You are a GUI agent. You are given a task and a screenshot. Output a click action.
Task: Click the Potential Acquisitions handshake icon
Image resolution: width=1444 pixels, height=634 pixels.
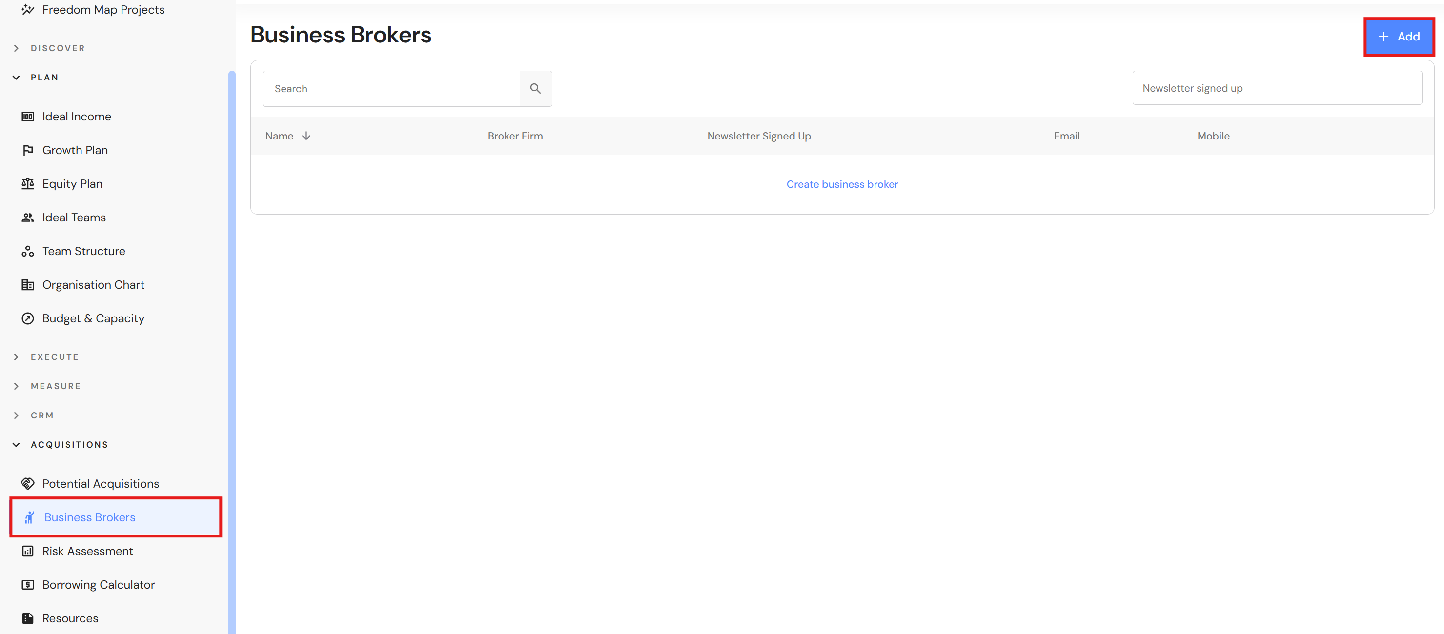tap(27, 483)
